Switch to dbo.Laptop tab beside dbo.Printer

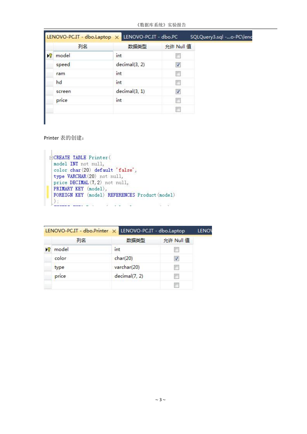(x=153, y=231)
